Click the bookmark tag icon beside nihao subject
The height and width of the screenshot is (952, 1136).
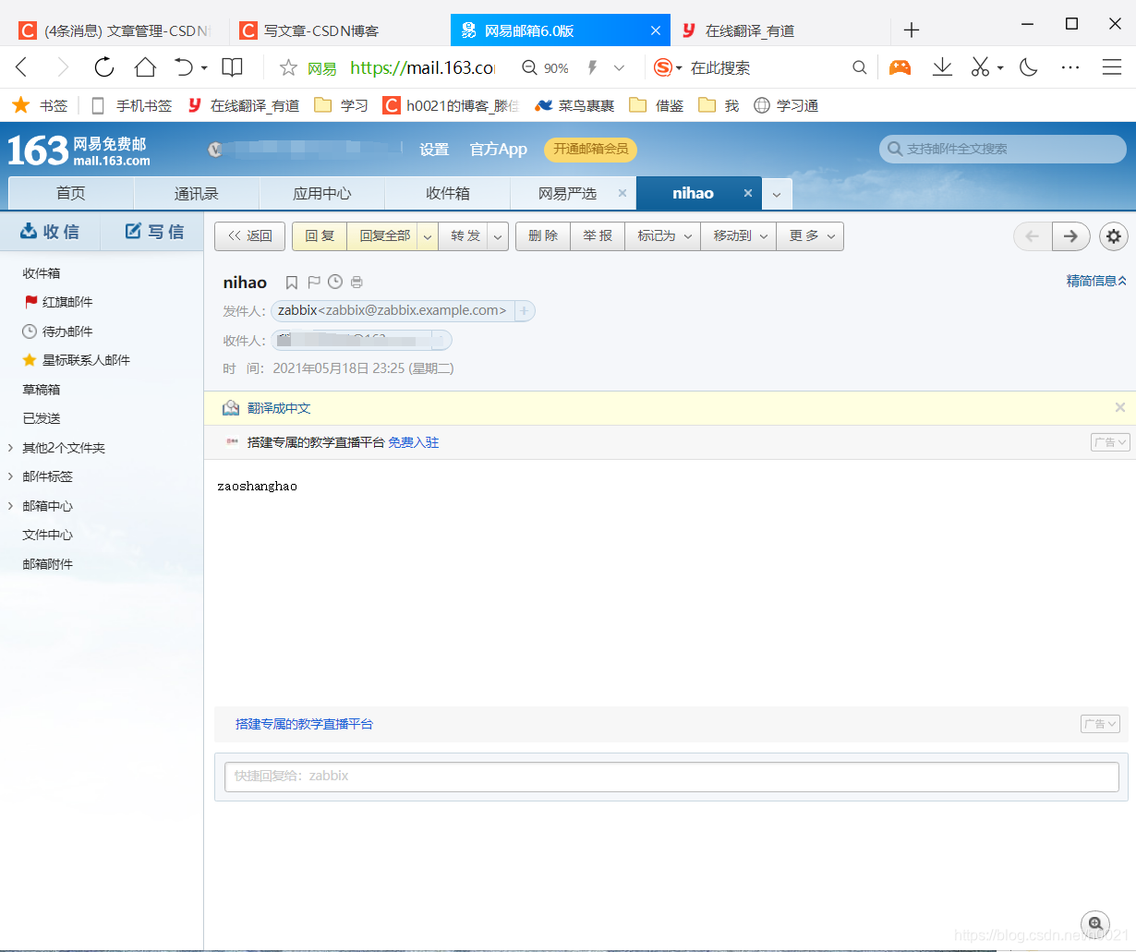click(292, 283)
